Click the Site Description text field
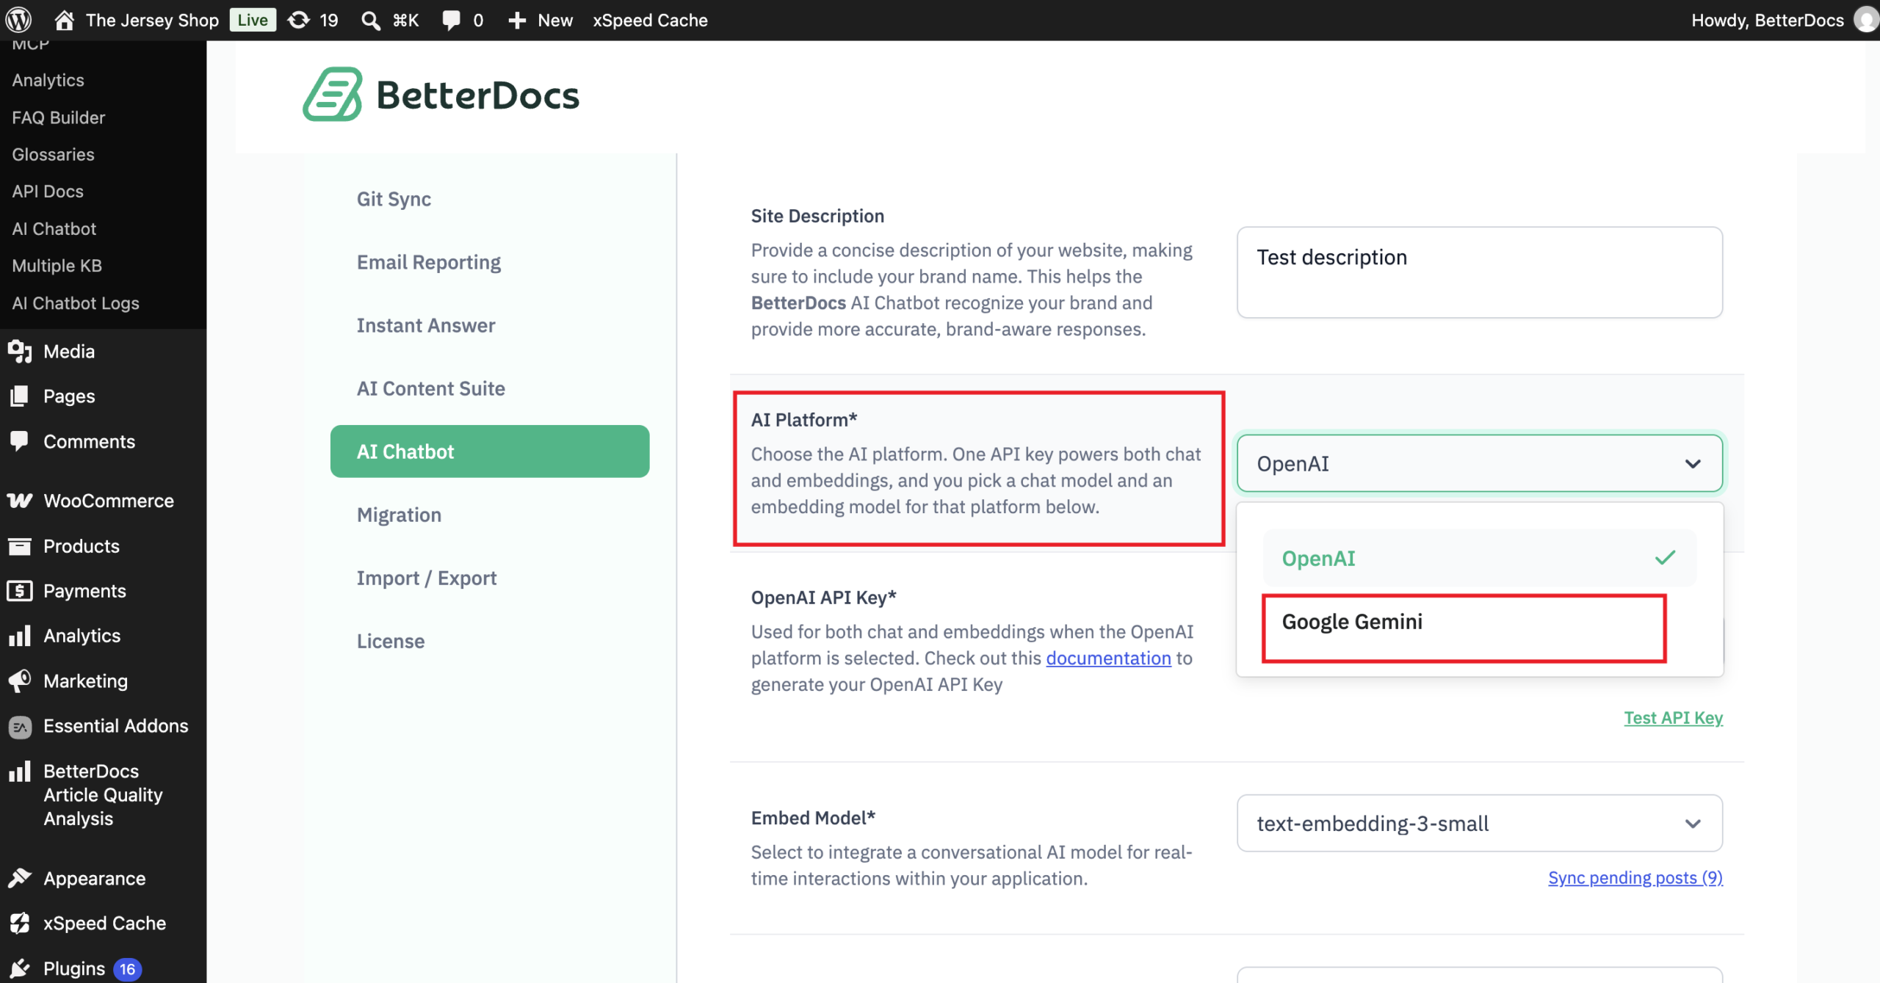The height and width of the screenshot is (983, 1880). click(x=1479, y=272)
